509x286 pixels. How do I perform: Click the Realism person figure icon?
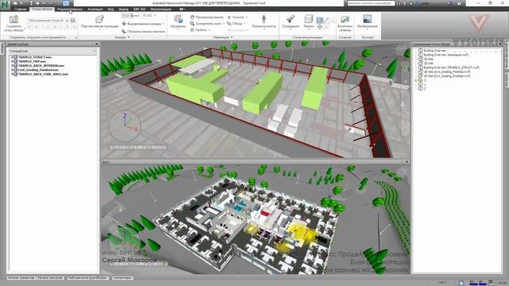[x=264, y=19]
